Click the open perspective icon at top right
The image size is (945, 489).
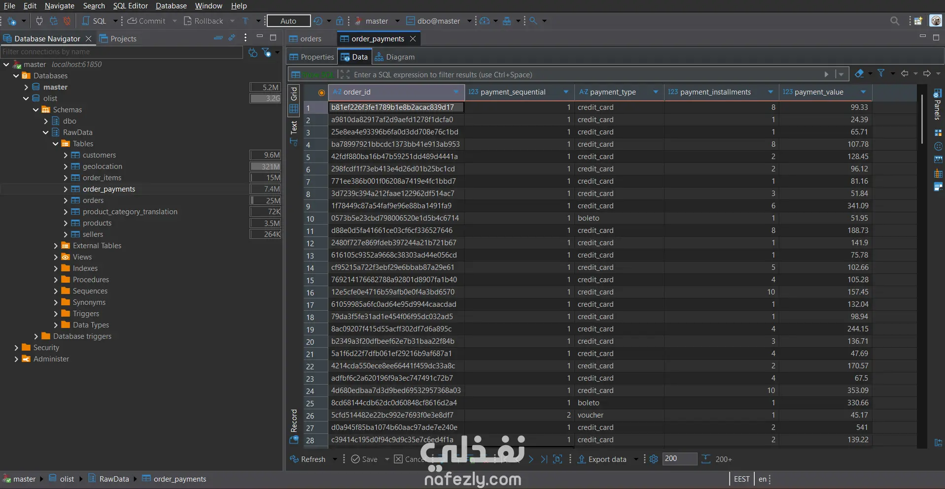(918, 21)
